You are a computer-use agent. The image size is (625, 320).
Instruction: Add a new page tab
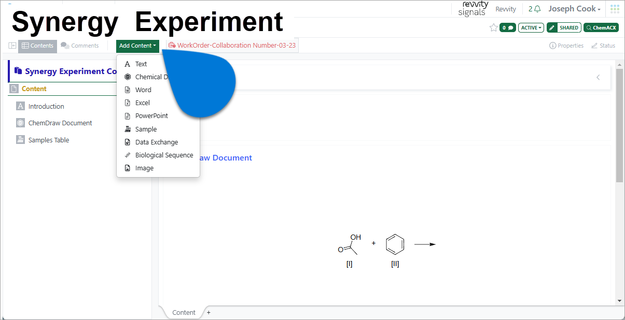pos(209,312)
